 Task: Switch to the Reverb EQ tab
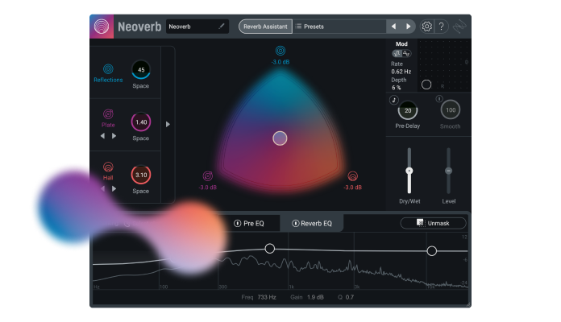click(x=312, y=223)
